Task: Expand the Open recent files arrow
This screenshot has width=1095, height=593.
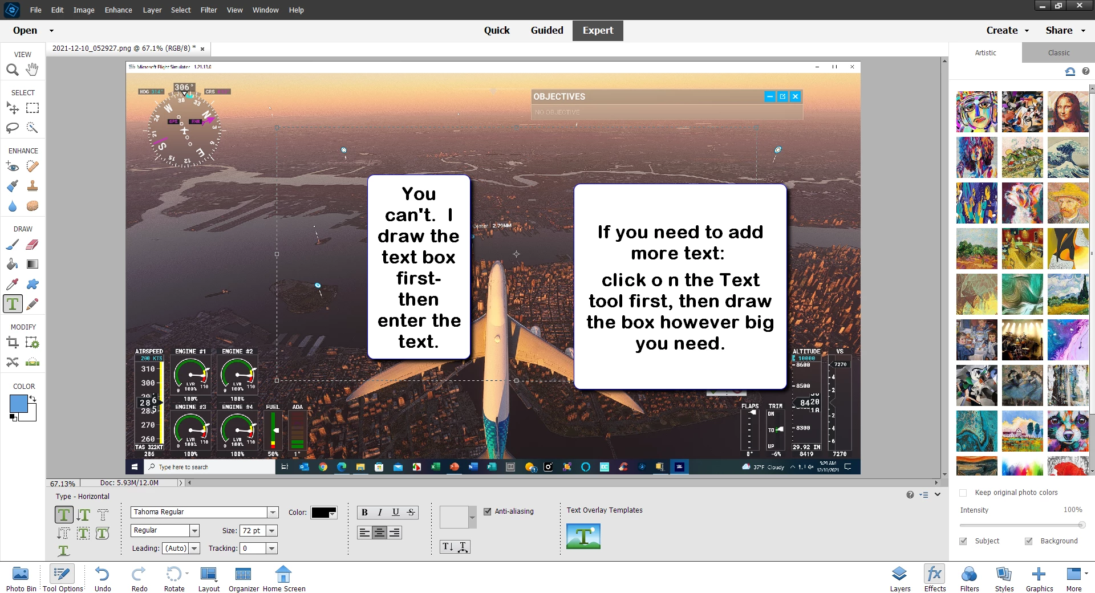Action: click(51, 31)
